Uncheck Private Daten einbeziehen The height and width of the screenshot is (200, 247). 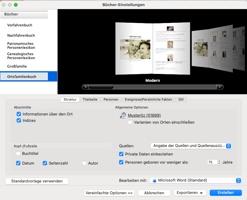(x=121, y=154)
